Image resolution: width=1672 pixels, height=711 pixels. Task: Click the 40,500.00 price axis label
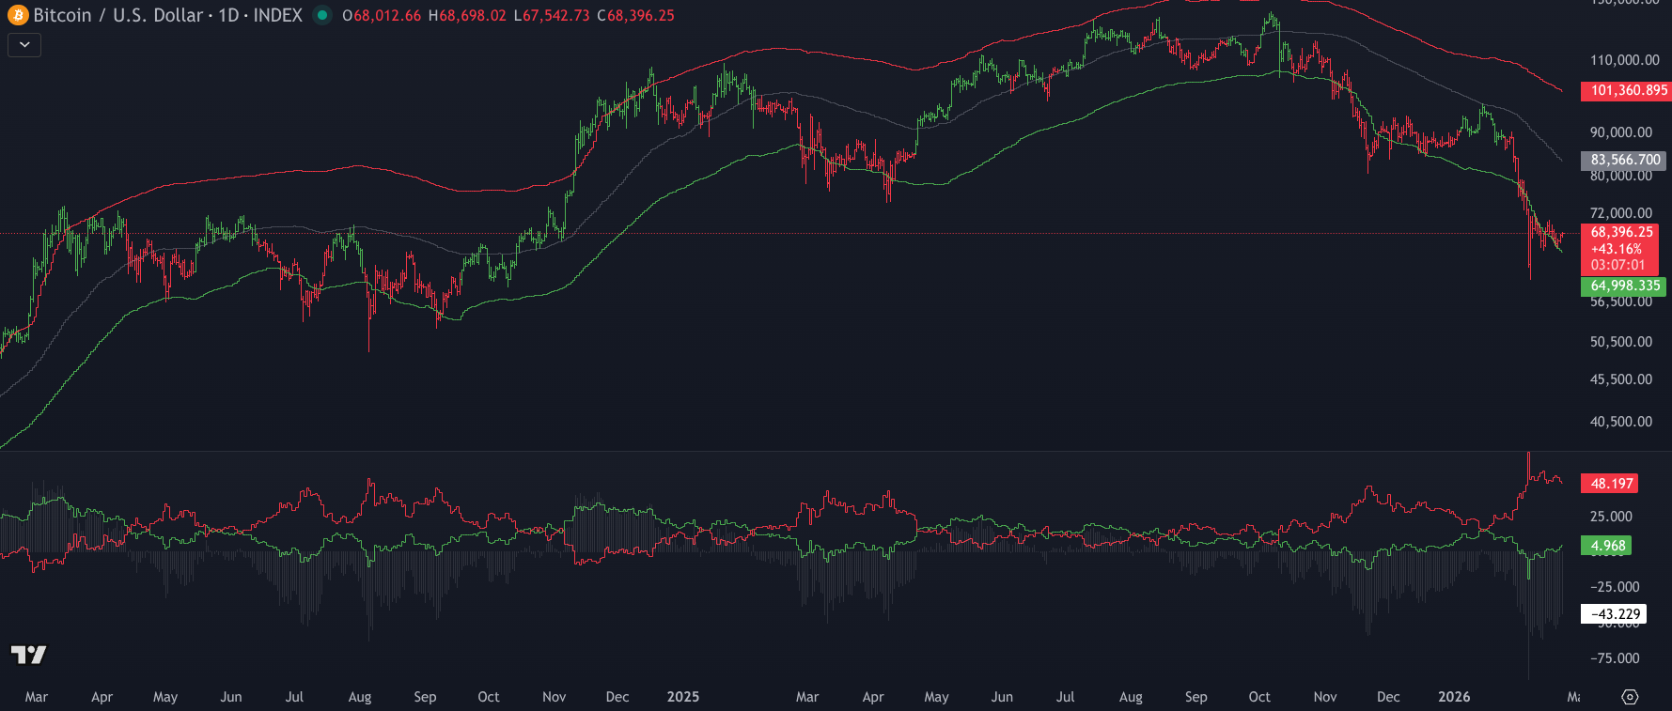pyautogui.click(x=1621, y=422)
